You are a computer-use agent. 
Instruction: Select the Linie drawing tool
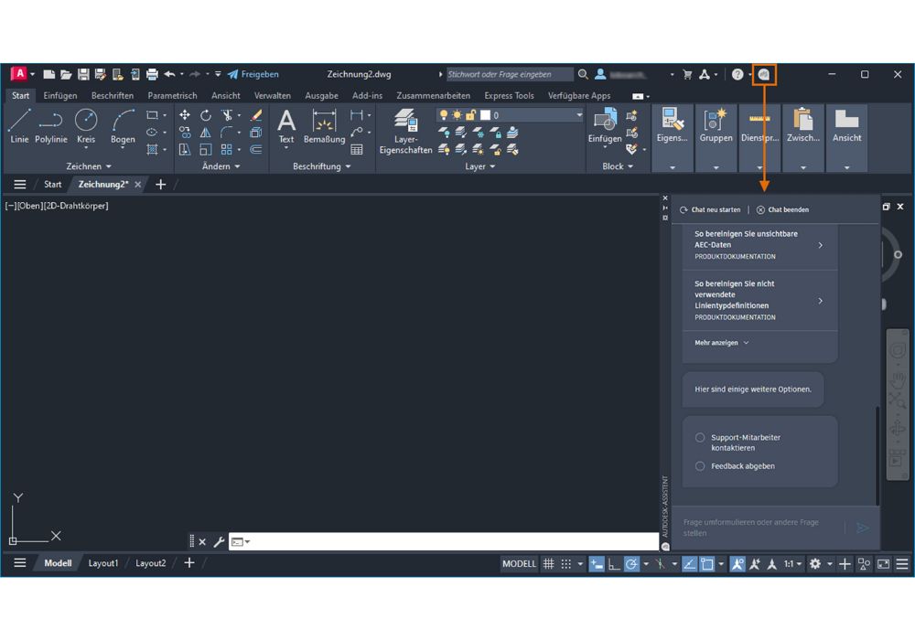19,124
